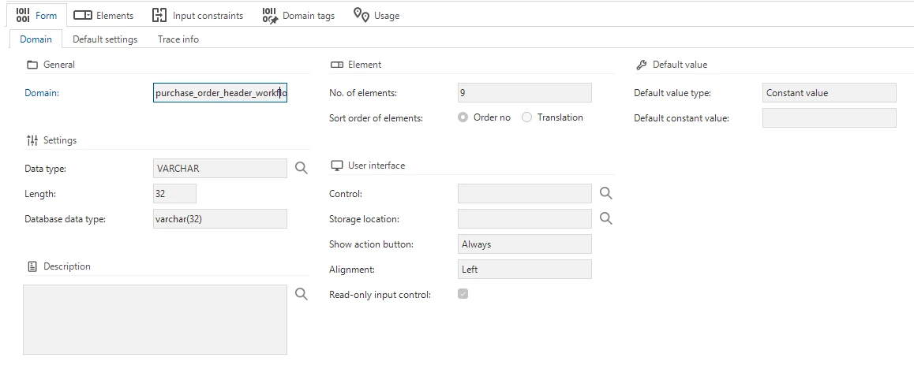Open the Trace info tab
The width and height of the screenshot is (914, 376).
(x=178, y=39)
